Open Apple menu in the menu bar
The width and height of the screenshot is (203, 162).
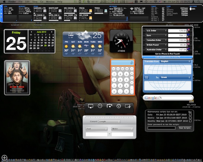pyautogui.click(x=4, y=2)
